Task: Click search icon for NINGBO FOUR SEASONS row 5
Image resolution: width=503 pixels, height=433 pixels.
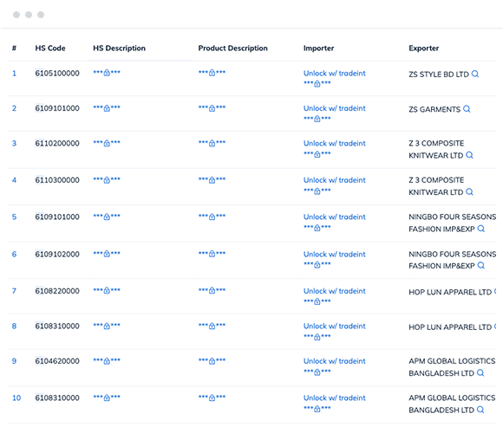Action: 480,229
